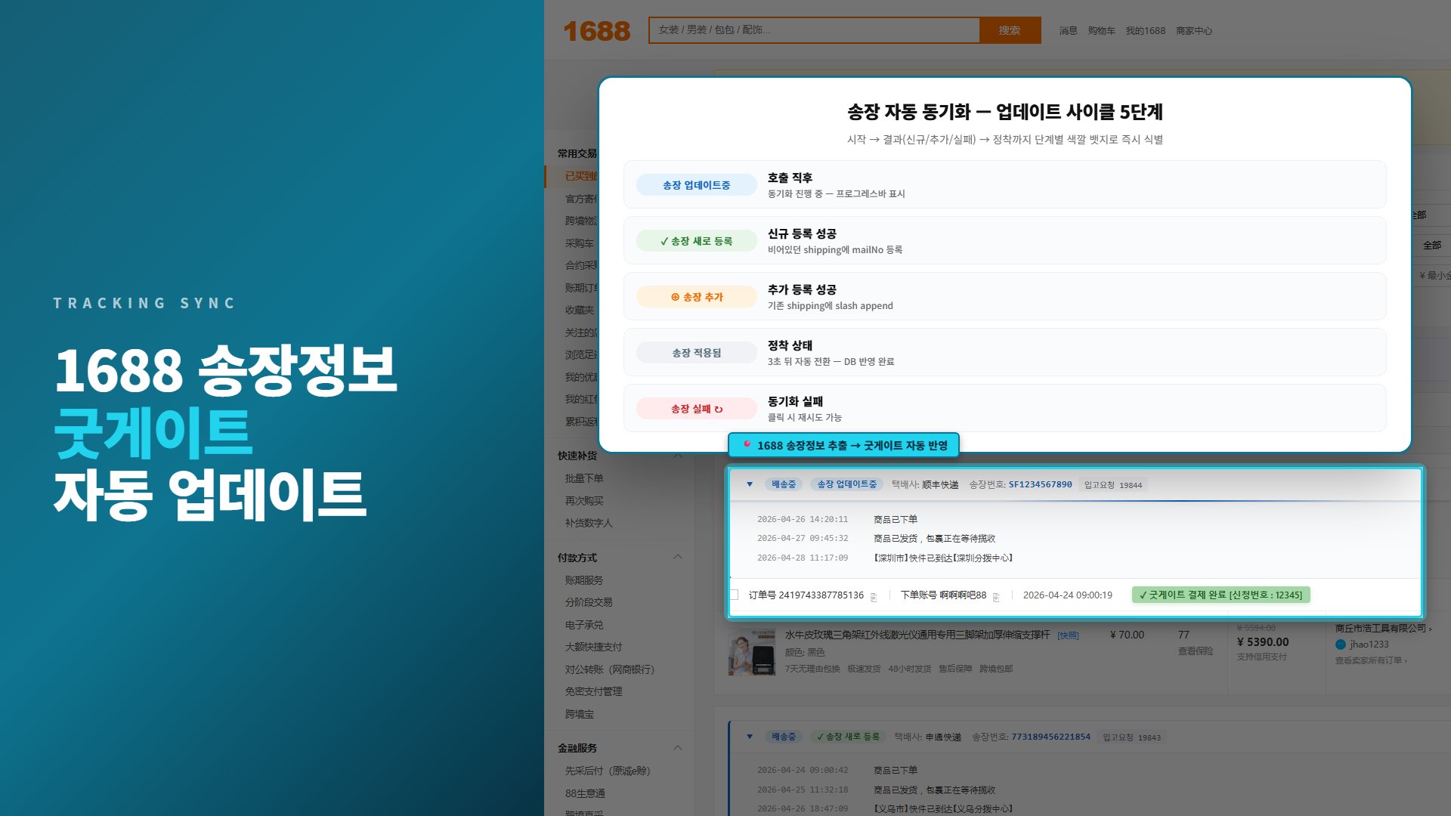Image resolution: width=1451 pixels, height=816 pixels.
Task: Click tracking number 773189456221854
Action: click(x=1050, y=737)
